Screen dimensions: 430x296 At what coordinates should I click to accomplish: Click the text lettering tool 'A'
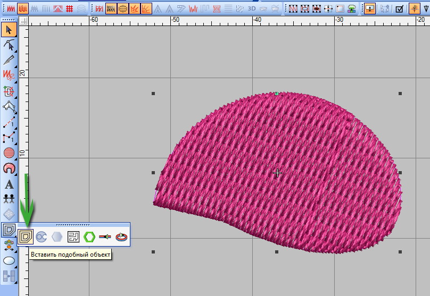(9, 185)
